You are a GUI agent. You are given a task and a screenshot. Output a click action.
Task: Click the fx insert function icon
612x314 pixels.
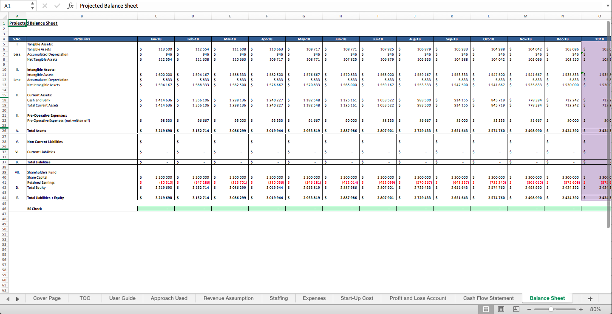[x=71, y=6]
